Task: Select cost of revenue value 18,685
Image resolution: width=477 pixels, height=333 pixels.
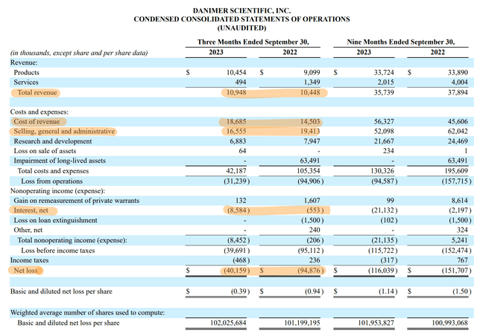Action: (x=236, y=122)
